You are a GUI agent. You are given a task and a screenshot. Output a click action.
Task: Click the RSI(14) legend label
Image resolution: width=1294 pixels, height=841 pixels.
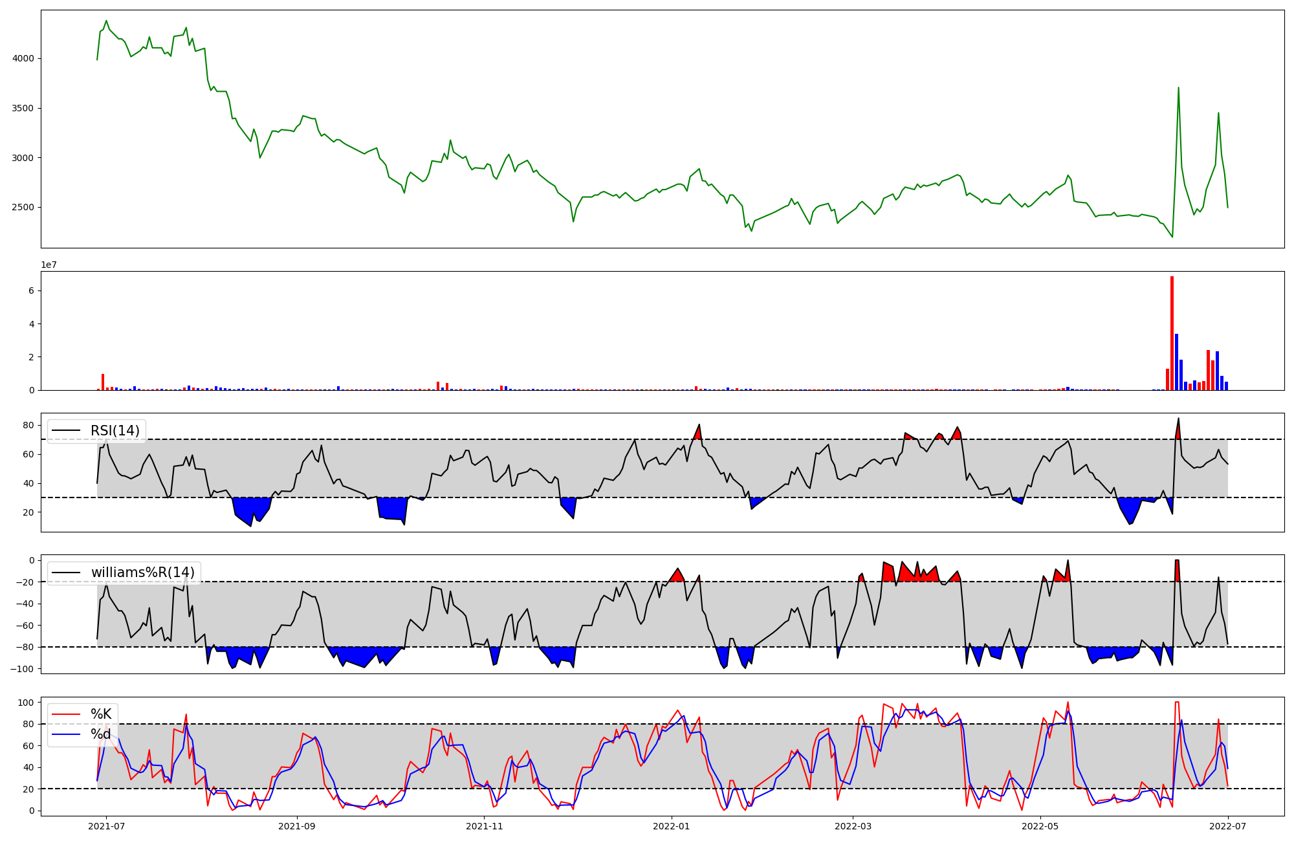click(115, 431)
